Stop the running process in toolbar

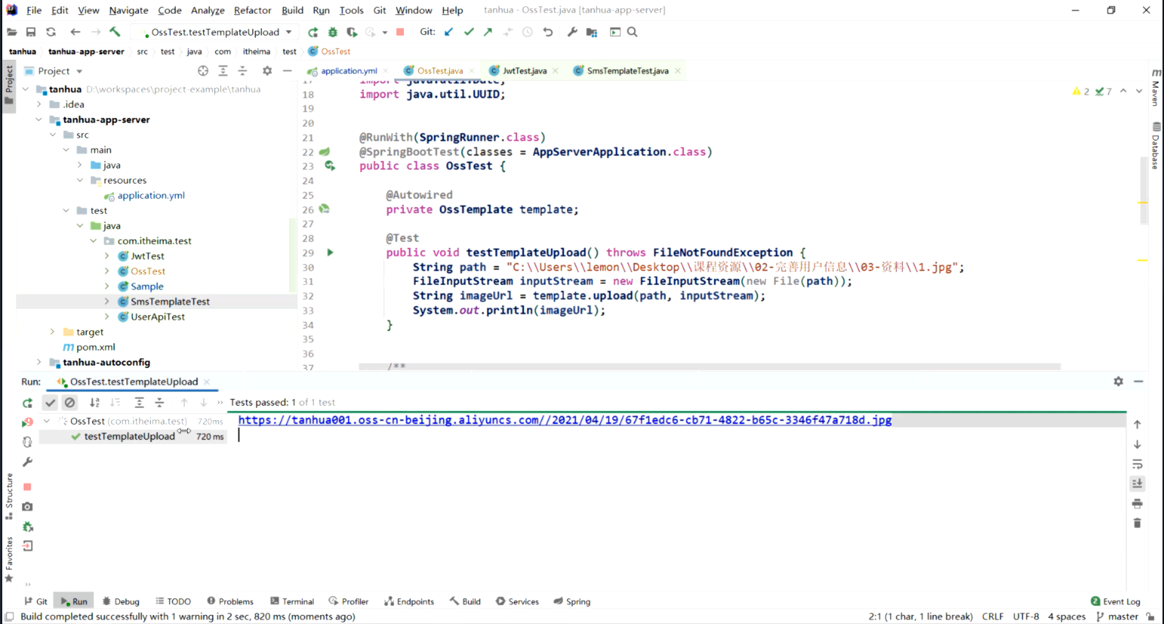pyautogui.click(x=400, y=32)
